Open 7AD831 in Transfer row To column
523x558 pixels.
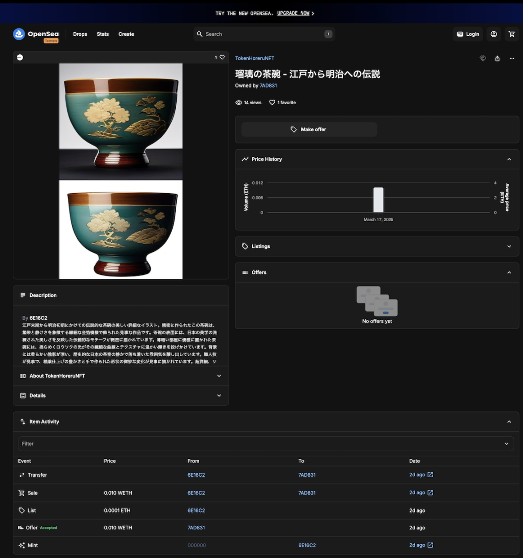pos(307,475)
